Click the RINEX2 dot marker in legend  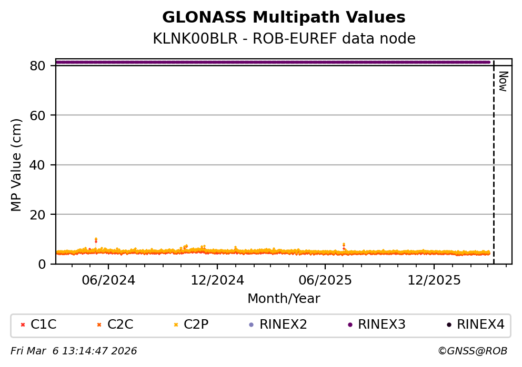[251, 325]
